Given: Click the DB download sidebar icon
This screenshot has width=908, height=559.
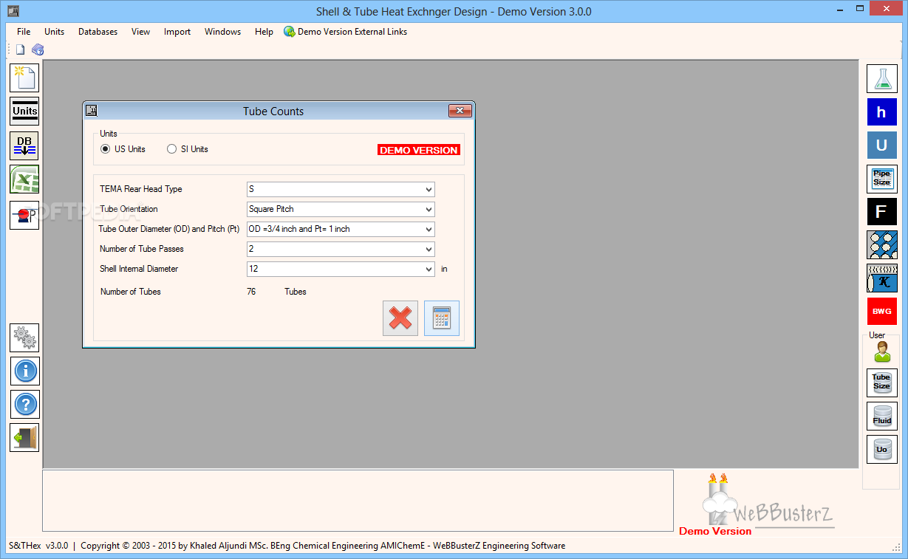Looking at the screenshot, I should [x=24, y=145].
